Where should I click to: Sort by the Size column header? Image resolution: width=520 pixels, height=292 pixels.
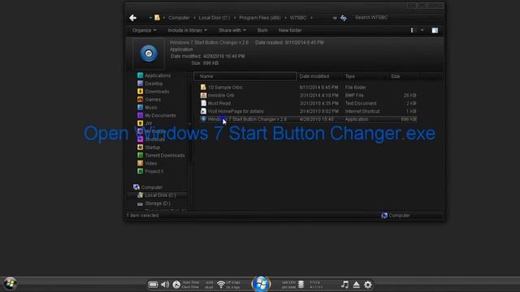tap(403, 76)
